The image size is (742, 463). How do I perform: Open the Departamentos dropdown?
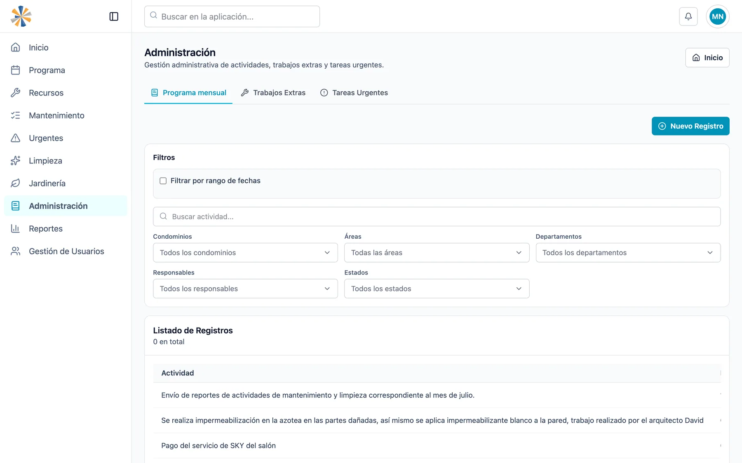point(628,253)
